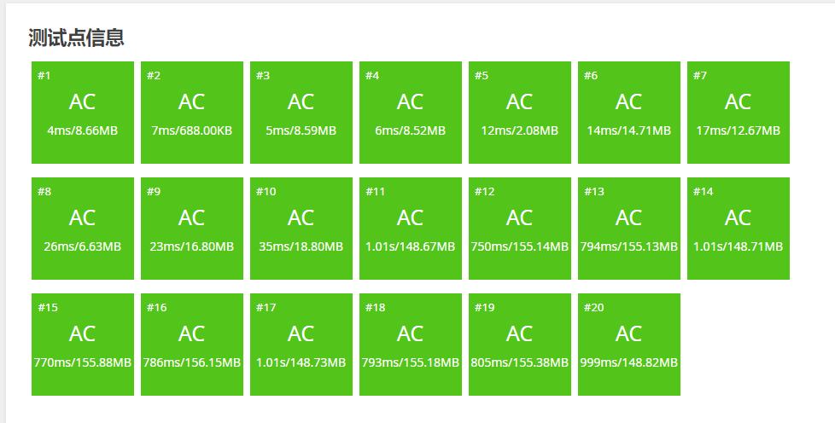Click the #6 test card 14ms/14.71MB
Image resolution: width=835 pixels, height=423 pixels.
(629, 113)
